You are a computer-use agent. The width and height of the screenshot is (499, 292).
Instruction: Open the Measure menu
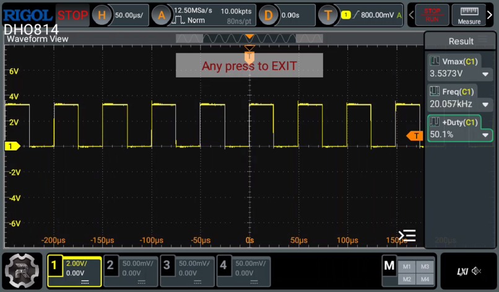[x=469, y=15]
